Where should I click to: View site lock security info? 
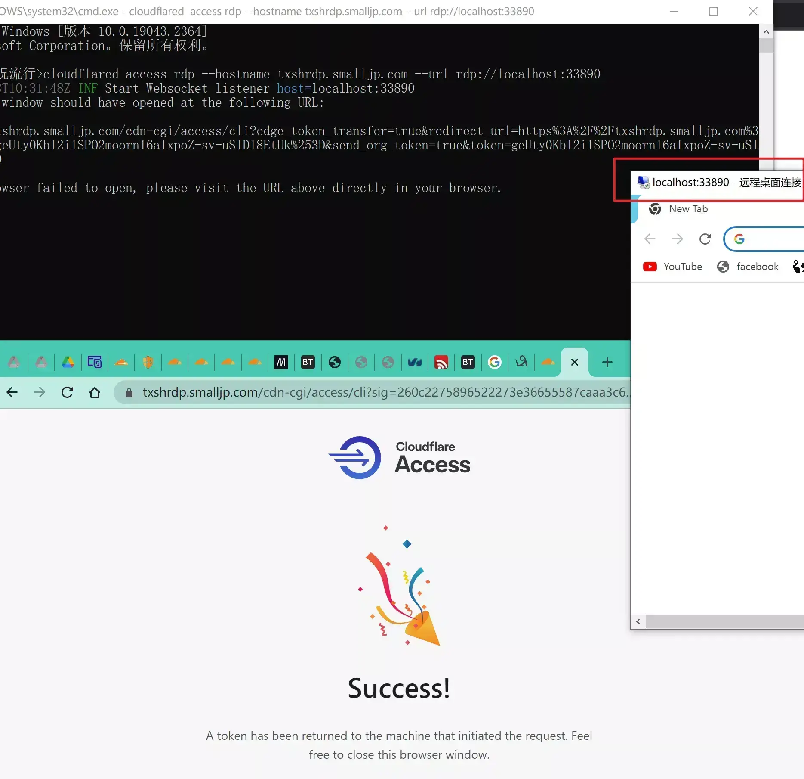(129, 392)
